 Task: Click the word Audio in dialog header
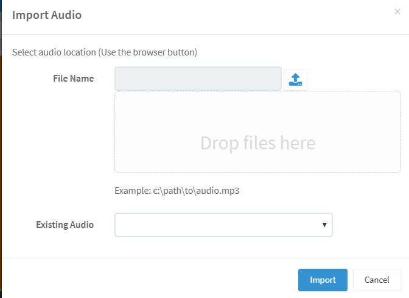66,15
